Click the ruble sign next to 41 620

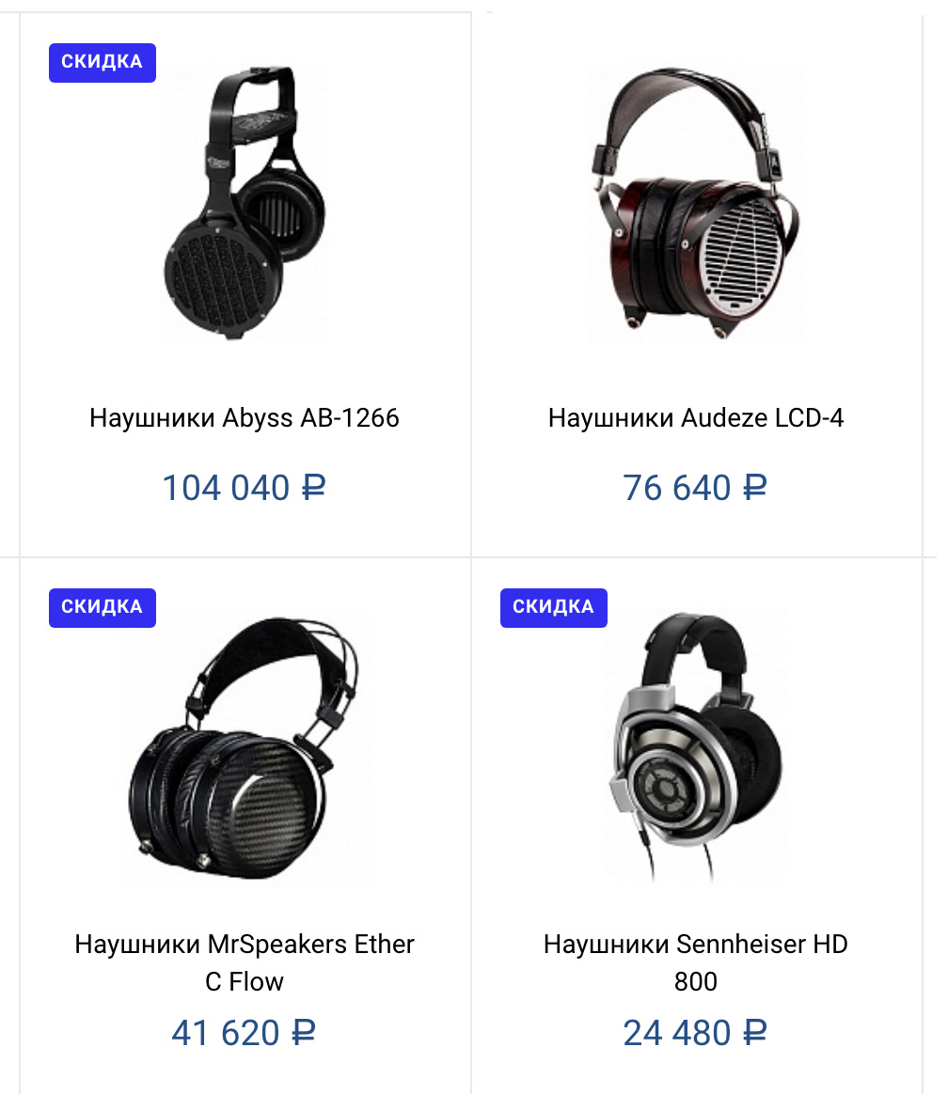[x=304, y=1033]
